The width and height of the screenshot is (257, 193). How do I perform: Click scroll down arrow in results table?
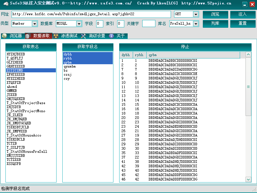tap(248, 179)
